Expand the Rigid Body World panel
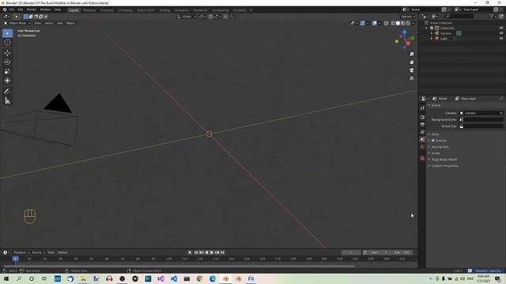506x284 pixels. [444, 159]
